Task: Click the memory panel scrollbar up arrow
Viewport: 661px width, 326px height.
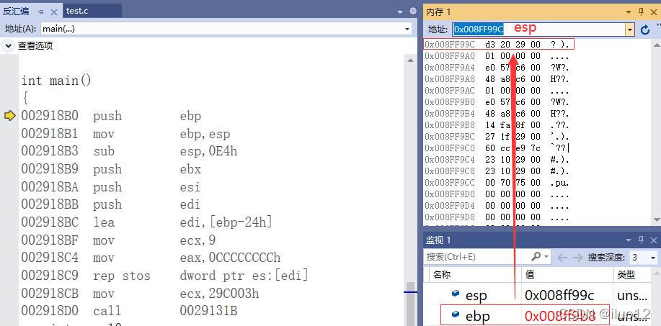Action: (x=657, y=44)
